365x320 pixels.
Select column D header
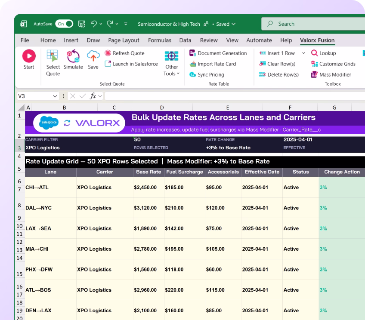click(162, 108)
